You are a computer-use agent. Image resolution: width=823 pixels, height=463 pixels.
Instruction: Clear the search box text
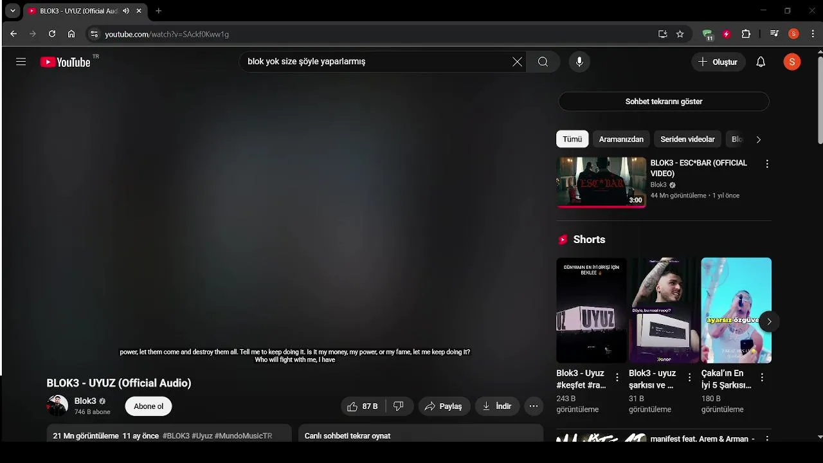click(x=517, y=62)
